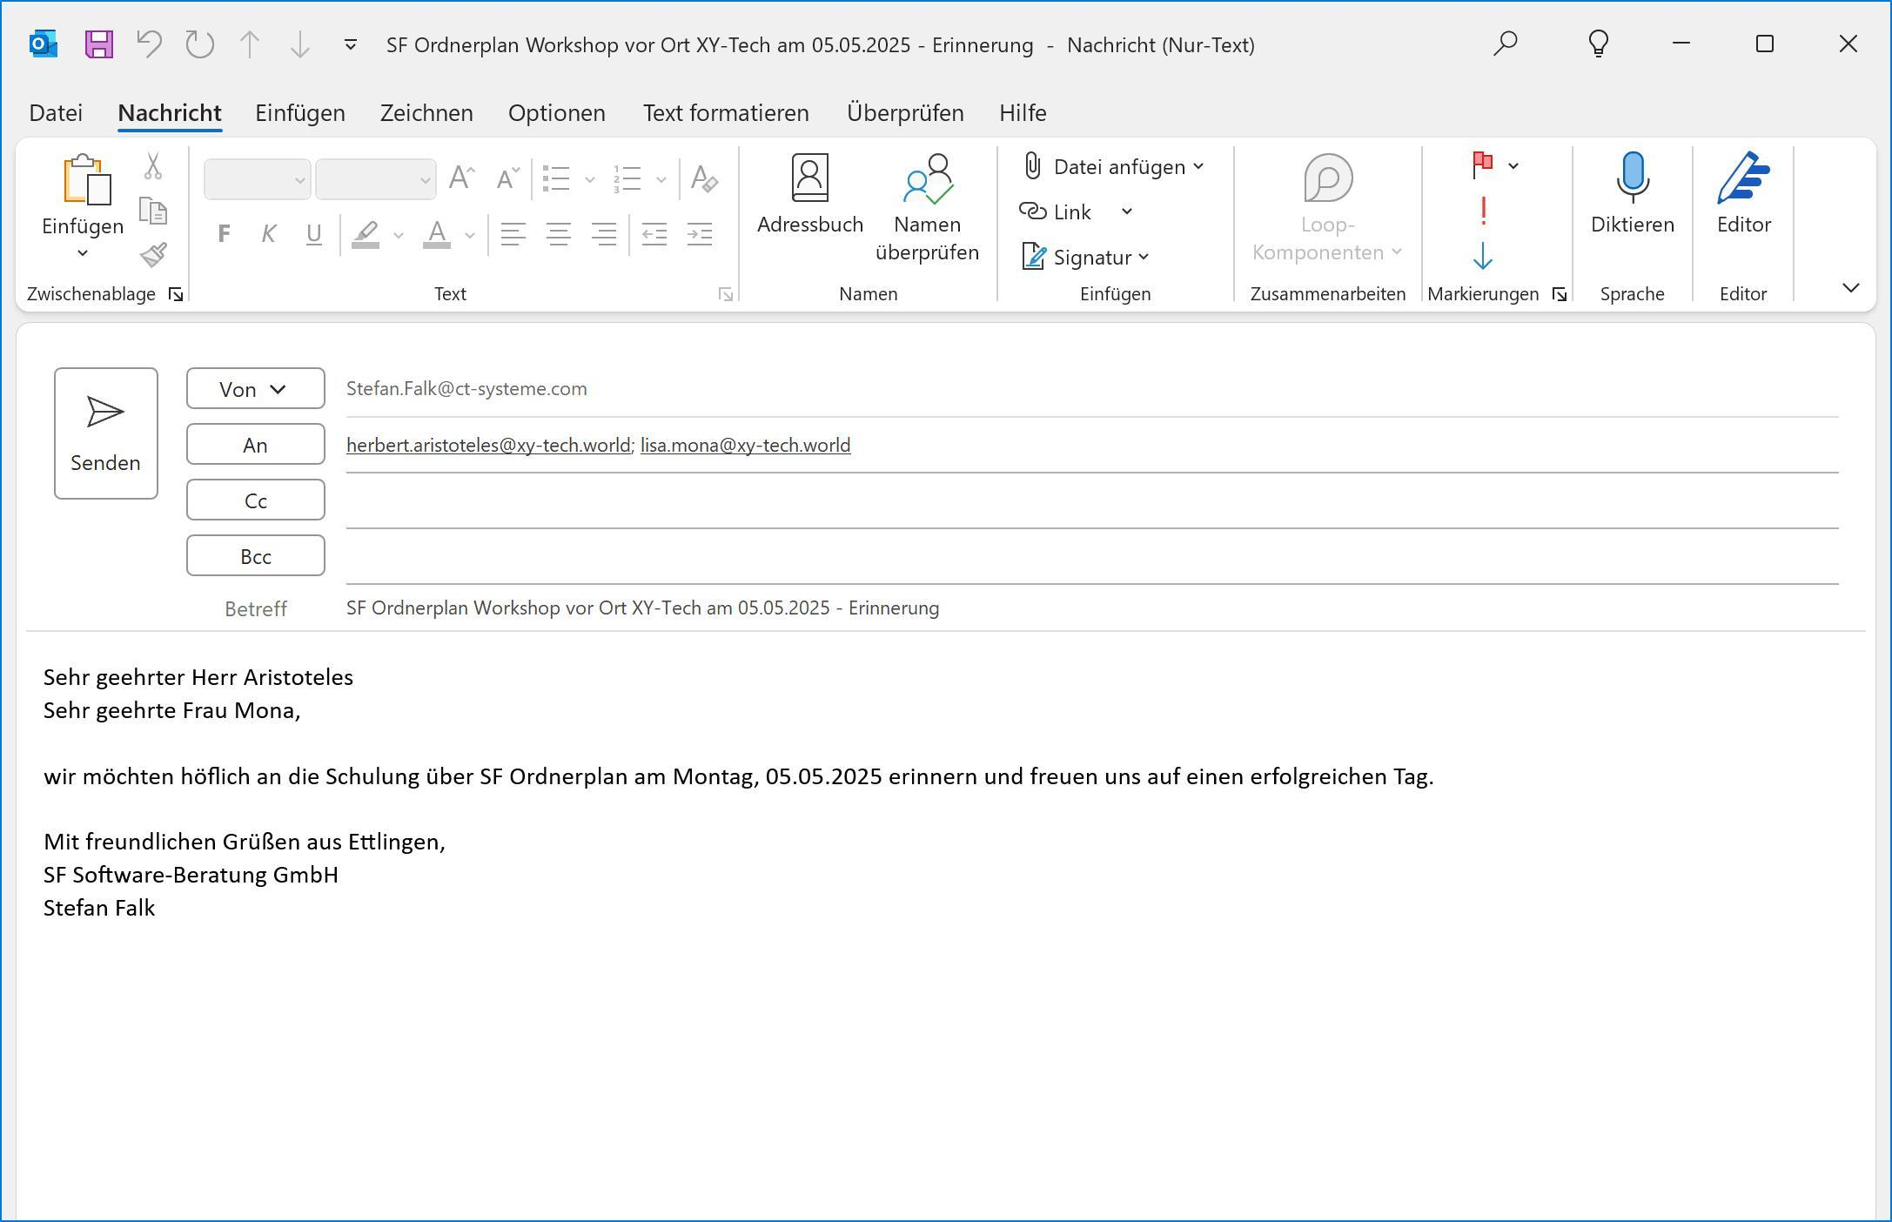Click the search magnifier in title bar

pyautogui.click(x=1505, y=44)
